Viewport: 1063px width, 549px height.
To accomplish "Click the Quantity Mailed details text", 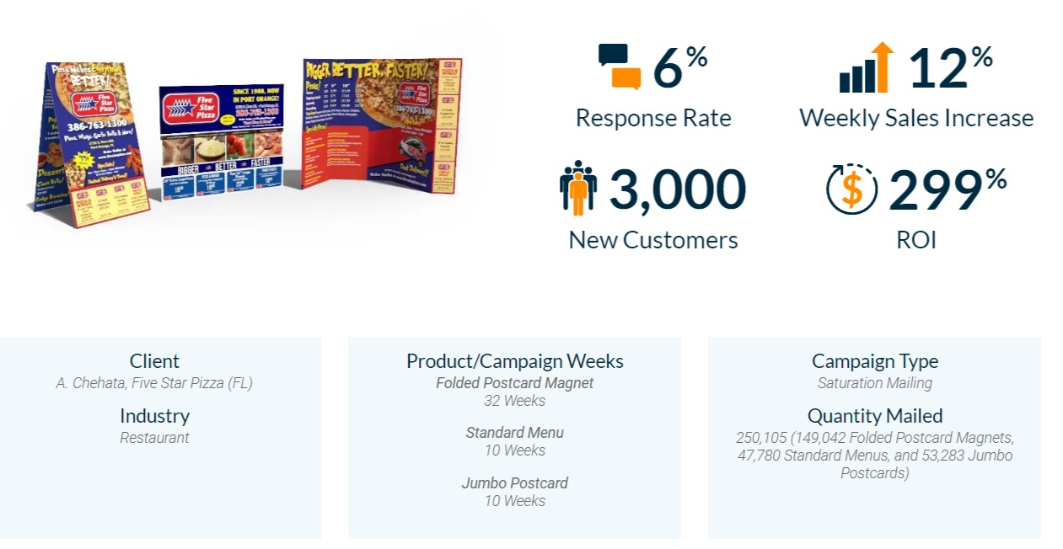I will pyautogui.click(x=875, y=456).
